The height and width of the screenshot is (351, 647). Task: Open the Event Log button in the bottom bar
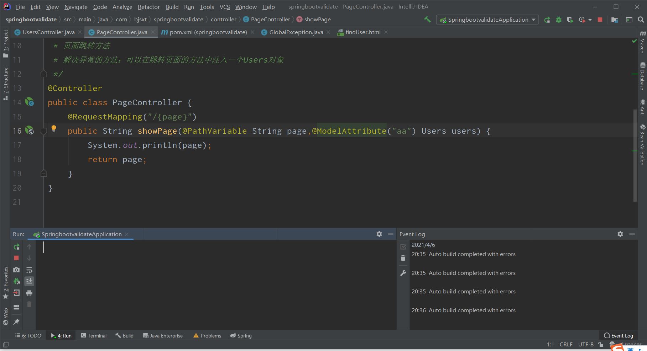(x=619, y=336)
